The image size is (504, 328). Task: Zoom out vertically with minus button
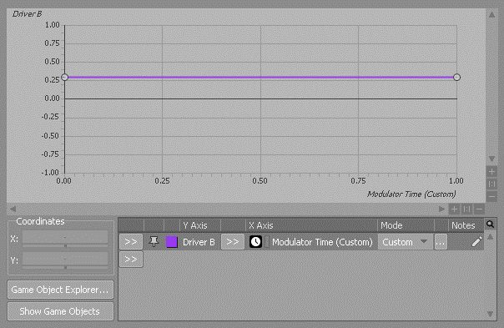tap(491, 196)
